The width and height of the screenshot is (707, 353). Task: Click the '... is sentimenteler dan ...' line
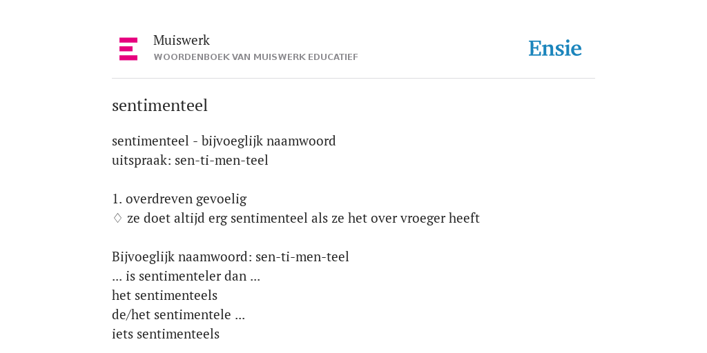tap(186, 276)
